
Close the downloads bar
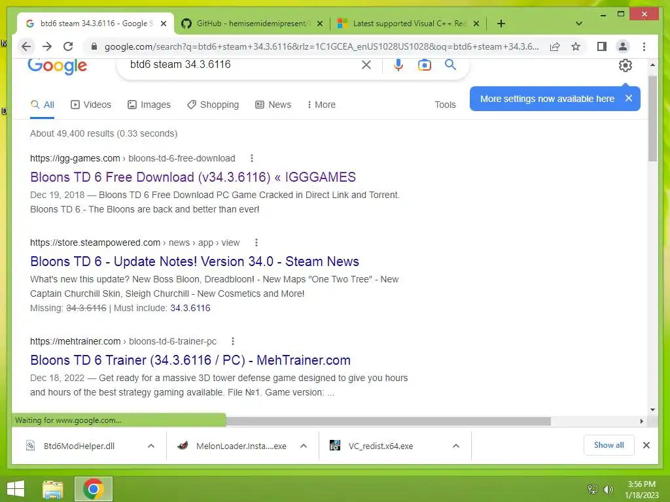coord(646,445)
